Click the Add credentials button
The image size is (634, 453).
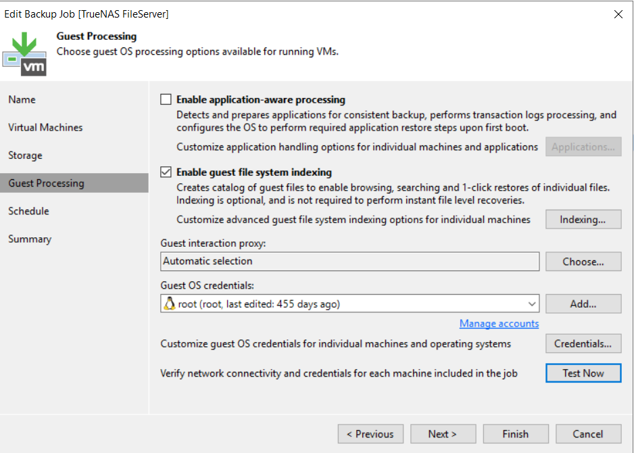pyautogui.click(x=583, y=304)
